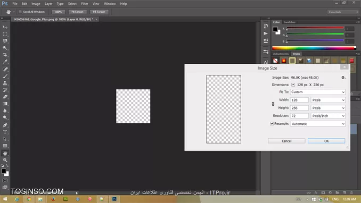Image resolution: width=361 pixels, height=203 pixels.
Task: Open Firefox from the taskbar
Action: click(x=53, y=199)
